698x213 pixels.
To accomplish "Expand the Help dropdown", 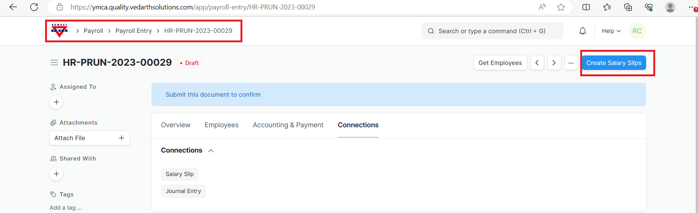I will tap(611, 31).
